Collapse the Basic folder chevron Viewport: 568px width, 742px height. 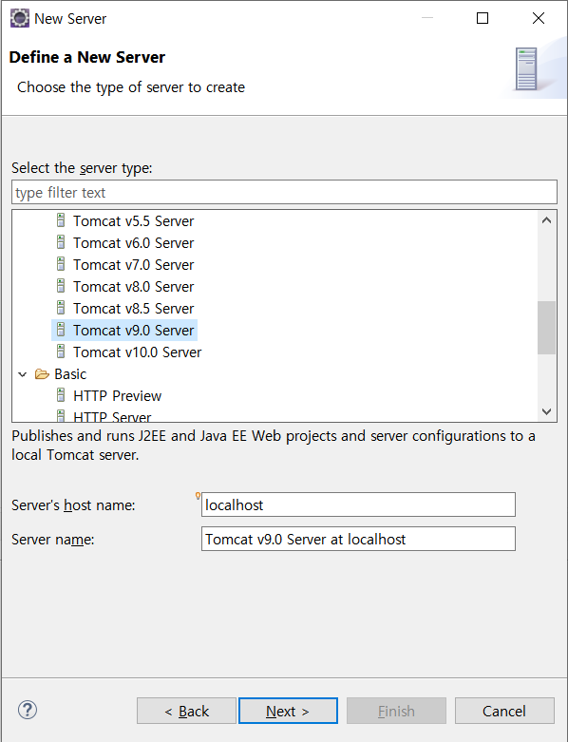coord(22,374)
